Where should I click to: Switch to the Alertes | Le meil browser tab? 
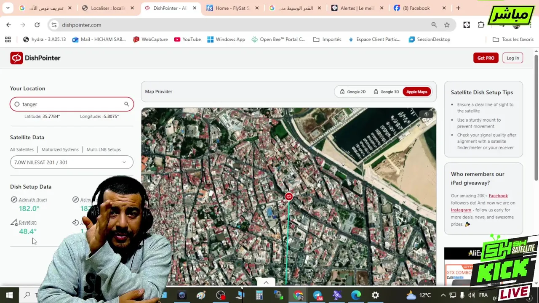pyautogui.click(x=357, y=8)
